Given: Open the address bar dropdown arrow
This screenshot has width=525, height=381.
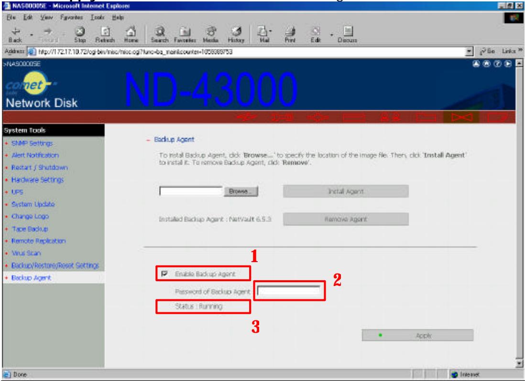Looking at the screenshot, I should click(470, 52).
